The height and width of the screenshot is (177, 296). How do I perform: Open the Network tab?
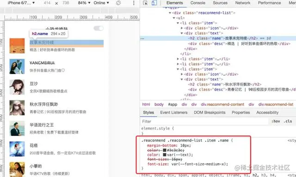pos(242,3)
